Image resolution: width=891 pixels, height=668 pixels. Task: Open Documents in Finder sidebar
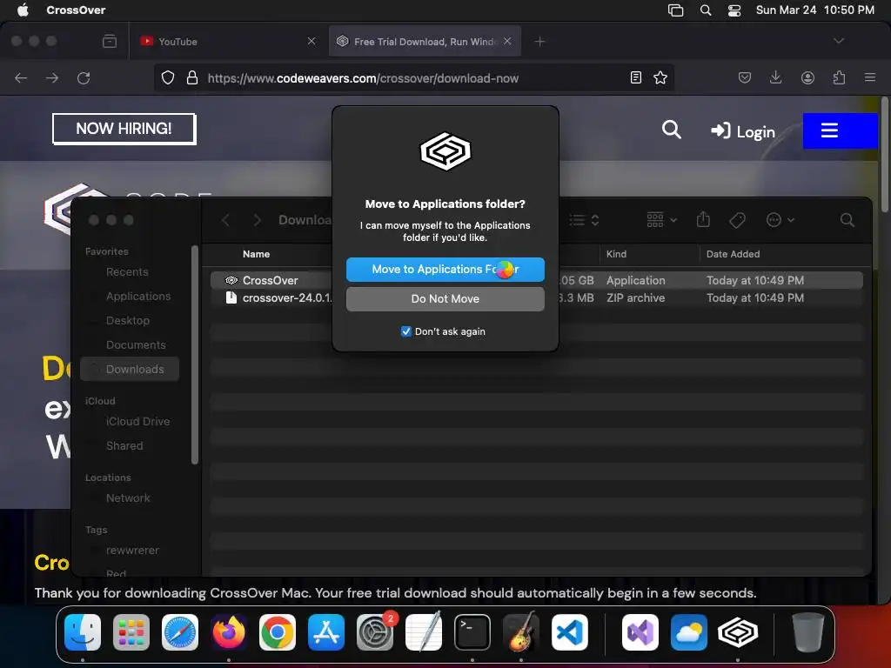[136, 344]
